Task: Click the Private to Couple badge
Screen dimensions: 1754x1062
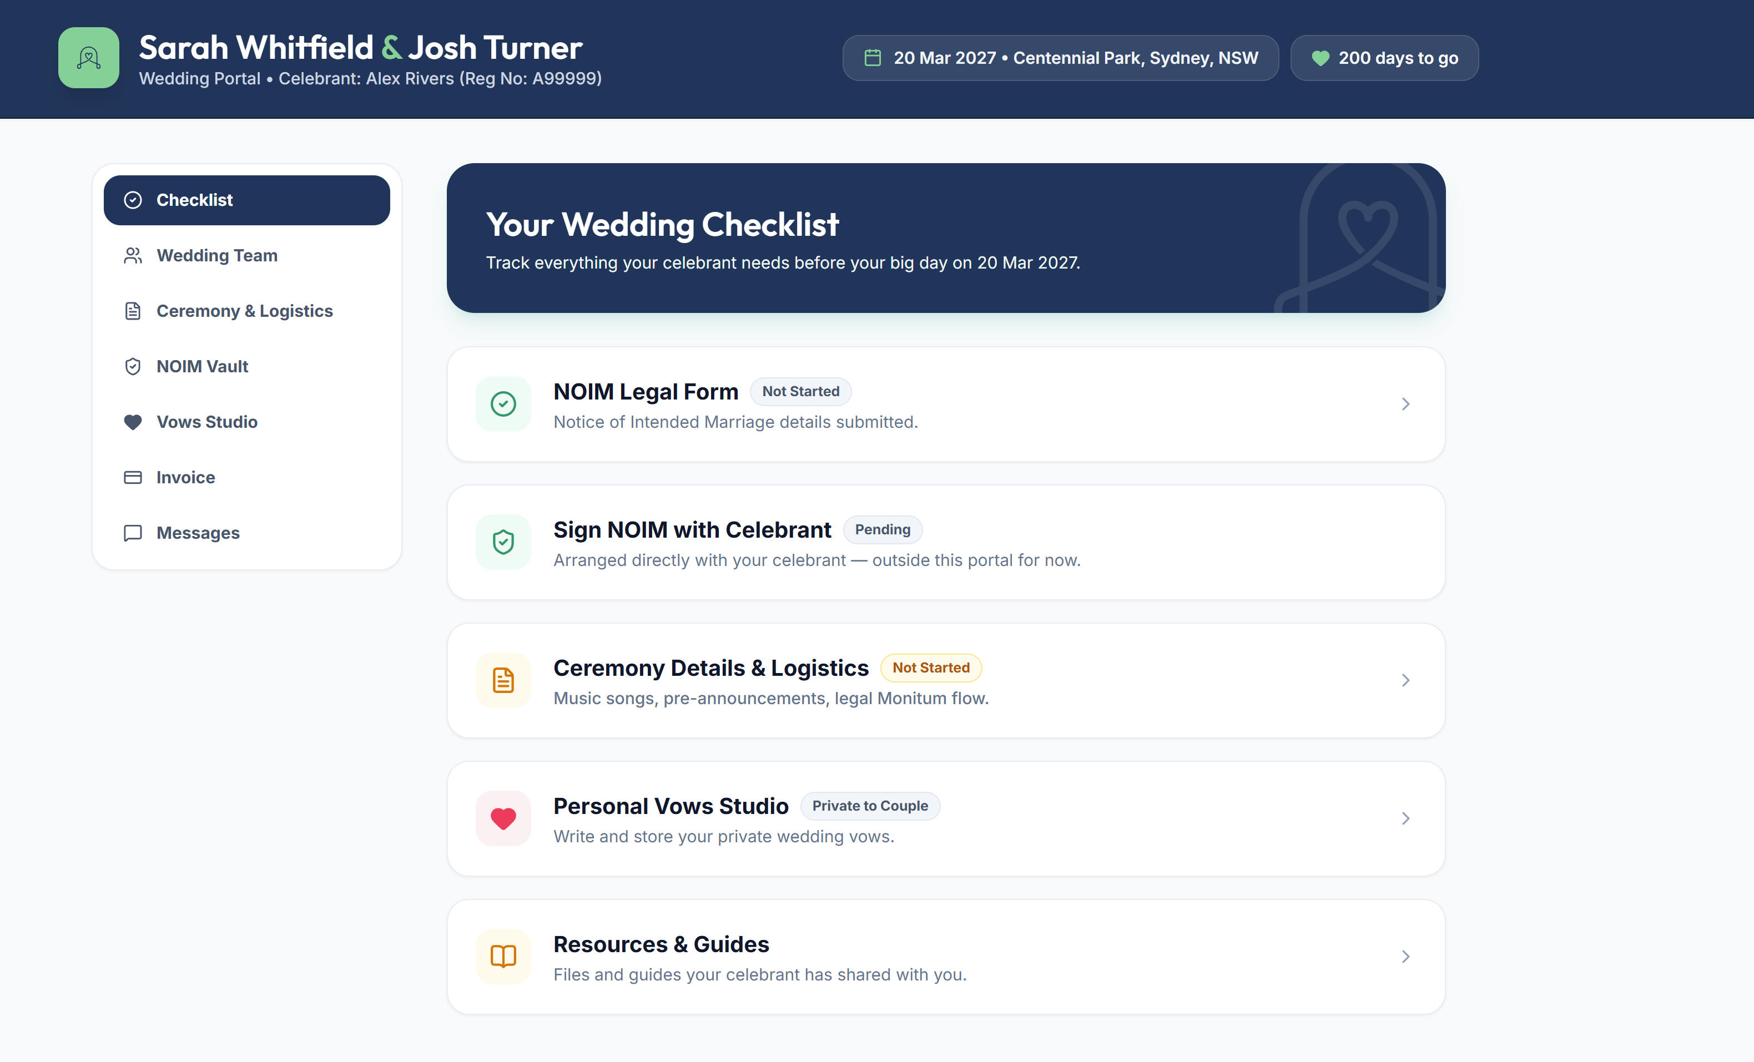Action: pos(869,806)
